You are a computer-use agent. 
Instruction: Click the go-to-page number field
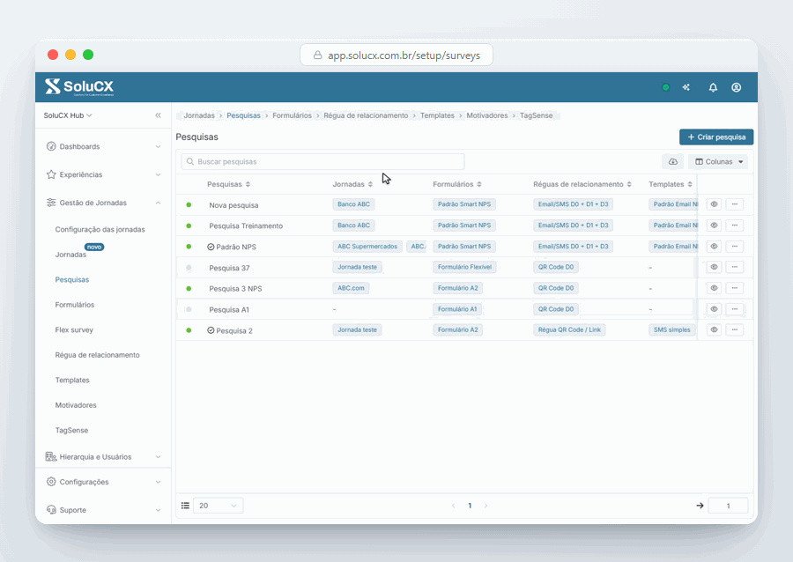[x=729, y=506]
